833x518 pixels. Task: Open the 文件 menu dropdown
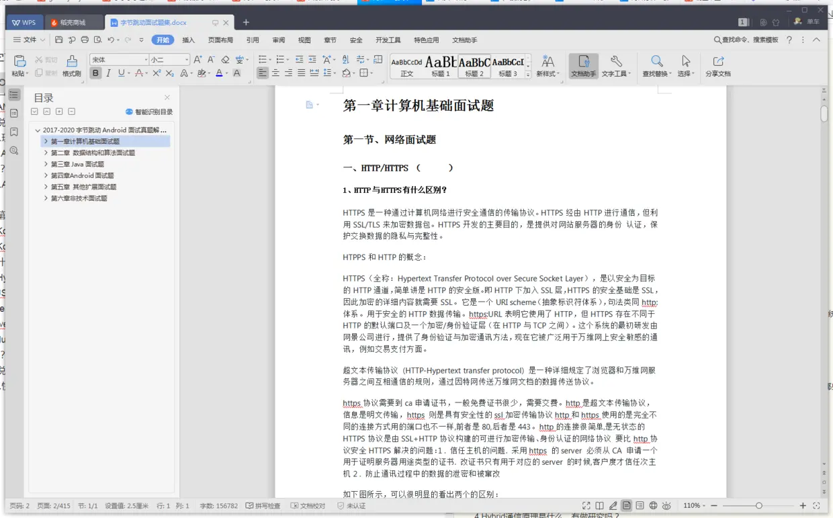point(30,40)
